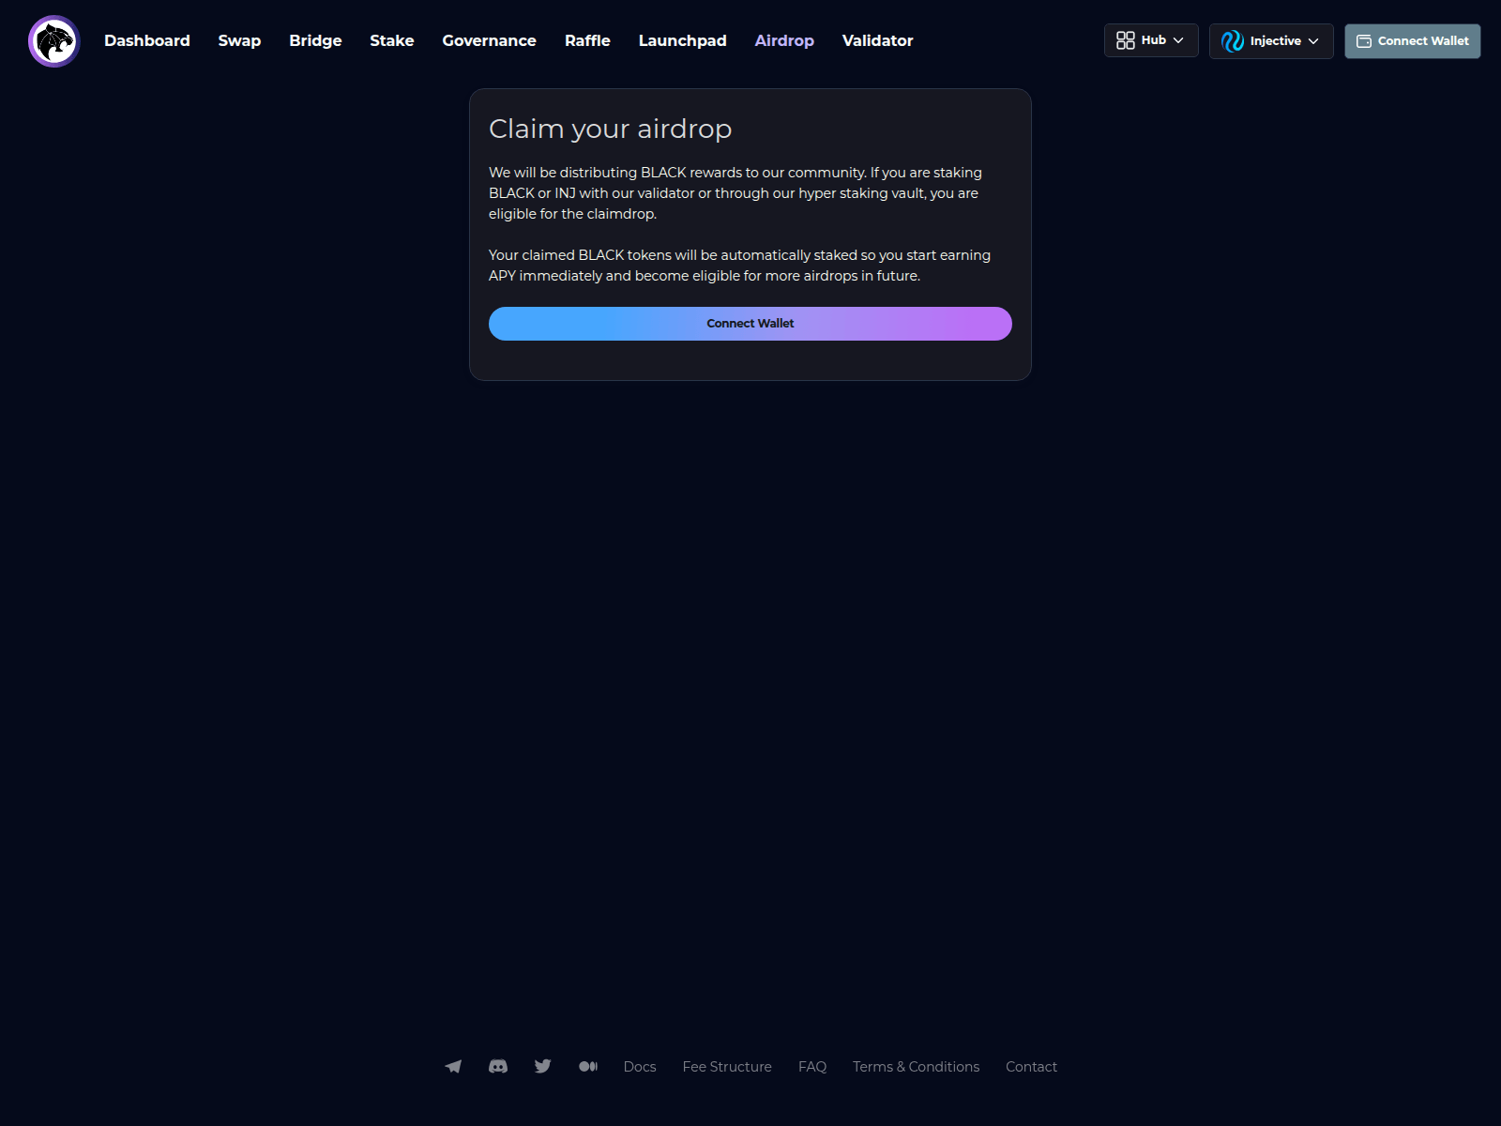Click the gradient Connect Wallet button

[x=750, y=324]
